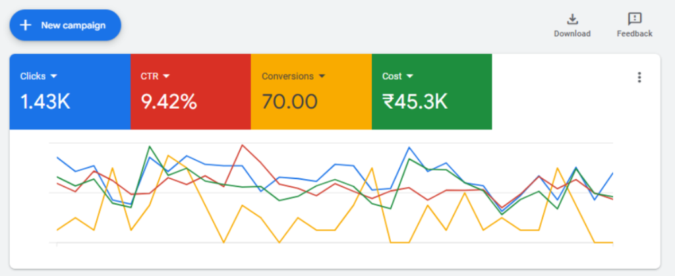Click the plus icon in New campaign
This screenshot has width=675, height=276.
click(26, 25)
